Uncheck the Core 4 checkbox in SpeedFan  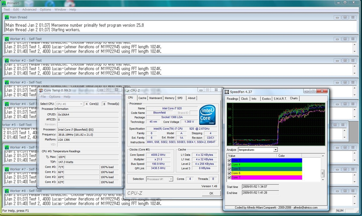pos(229,165)
